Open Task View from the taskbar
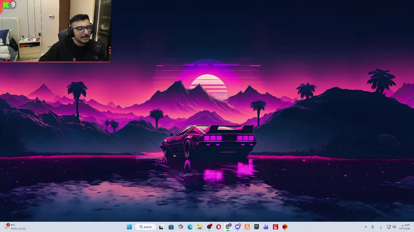This screenshot has width=414, height=232. 161,227
